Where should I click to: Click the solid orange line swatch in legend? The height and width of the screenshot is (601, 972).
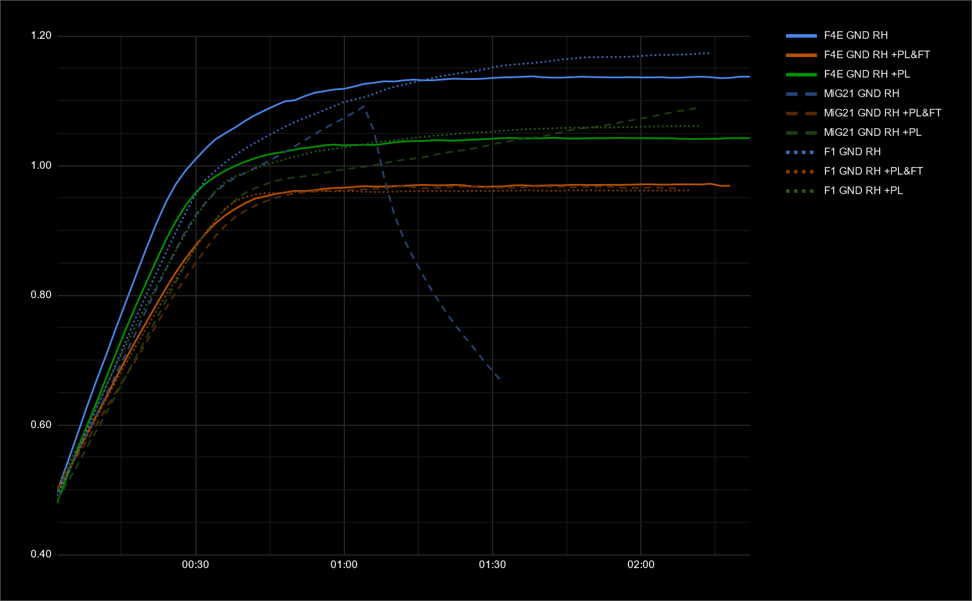tap(801, 55)
